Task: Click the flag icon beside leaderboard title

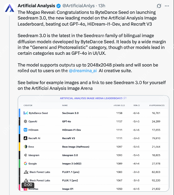Action: pyautogui.click(x=125, y=98)
